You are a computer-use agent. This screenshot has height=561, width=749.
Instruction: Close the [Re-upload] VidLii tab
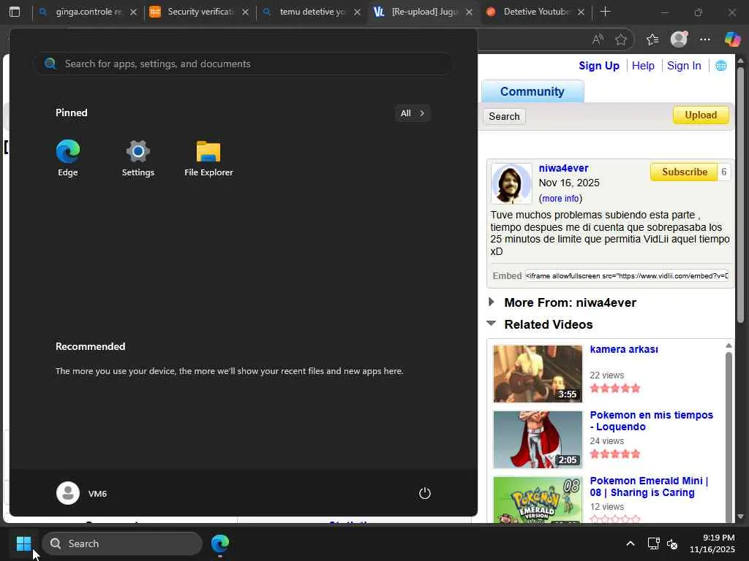[469, 12]
